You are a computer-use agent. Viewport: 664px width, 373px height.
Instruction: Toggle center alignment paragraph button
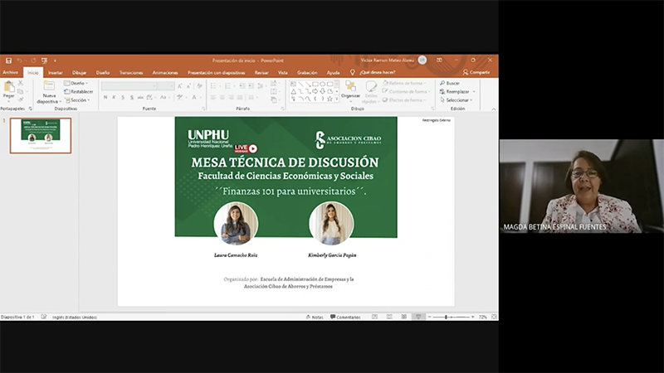tap(222, 97)
